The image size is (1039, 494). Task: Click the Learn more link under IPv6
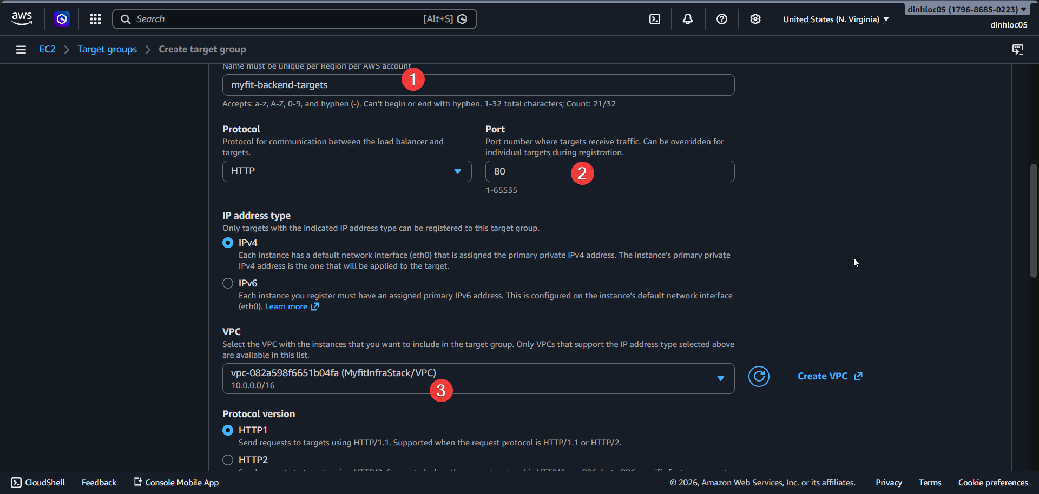point(286,306)
